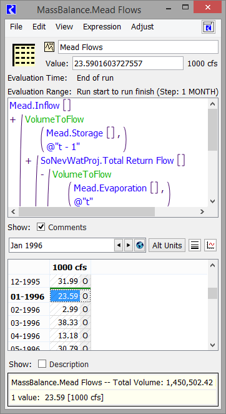Open the plot chart icon
Screen dimensions: 226x414
tap(210, 245)
